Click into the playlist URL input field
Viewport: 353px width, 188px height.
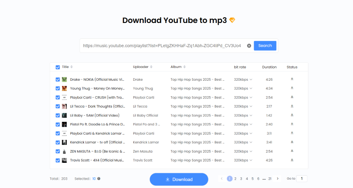tap(162, 46)
